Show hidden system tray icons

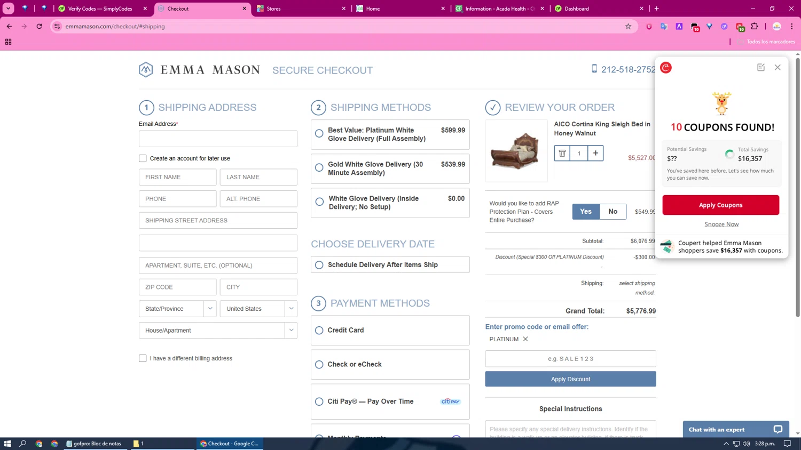pos(726,444)
